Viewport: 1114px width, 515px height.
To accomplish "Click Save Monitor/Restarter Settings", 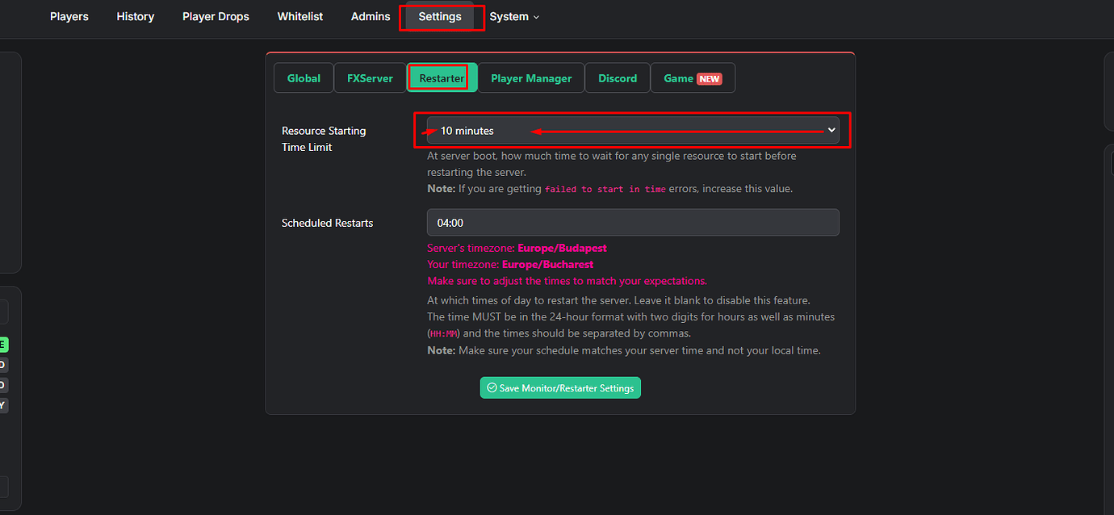I will [x=560, y=387].
